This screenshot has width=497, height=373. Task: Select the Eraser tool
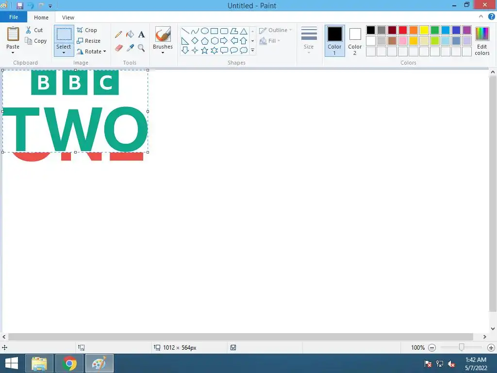pyautogui.click(x=118, y=48)
